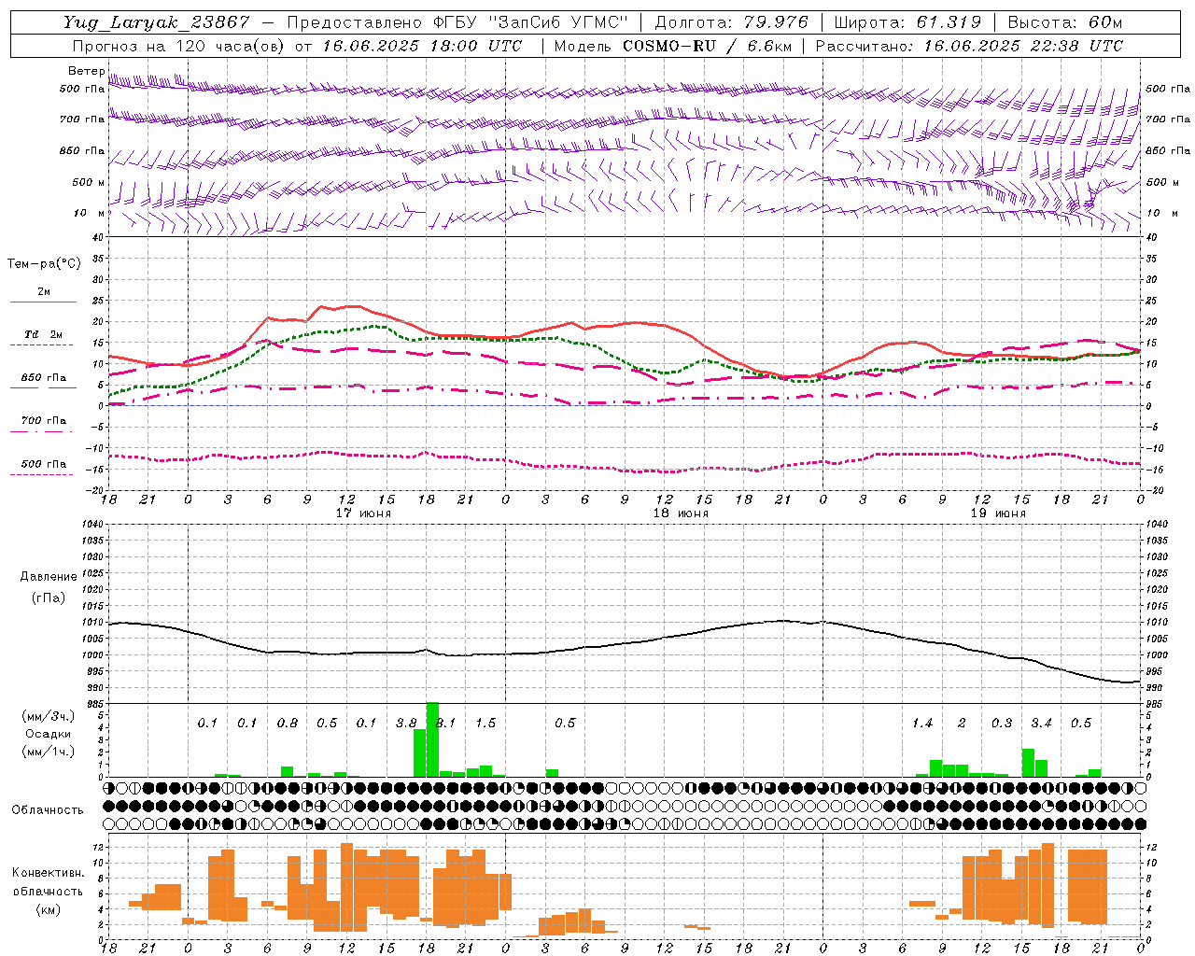
Task: Click the 19 июня date label
Action: pyautogui.click(x=998, y=513)
